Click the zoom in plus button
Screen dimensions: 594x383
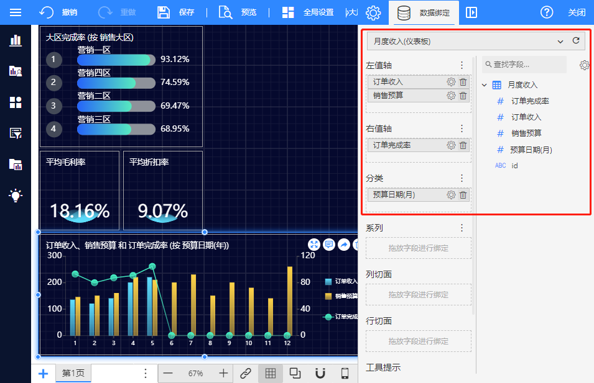coord(223,373)
